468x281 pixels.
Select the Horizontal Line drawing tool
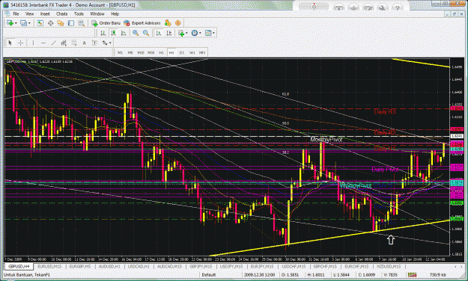click(43, 43)
